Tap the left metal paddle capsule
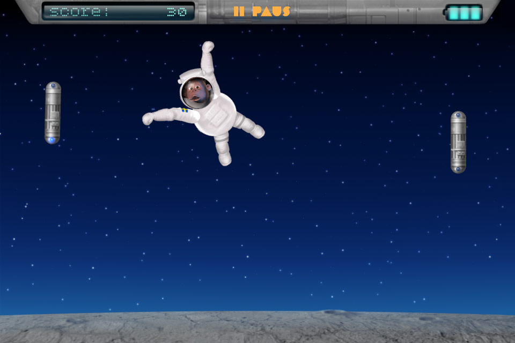 53,113
